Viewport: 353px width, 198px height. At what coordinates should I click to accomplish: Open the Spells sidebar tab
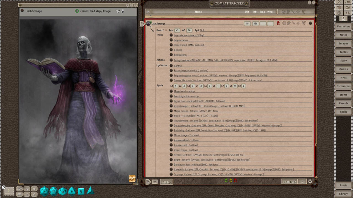[x=343, y=112]
